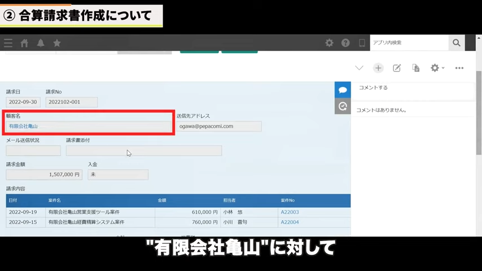482x271 pixels.
Task: Focus the アプリ内検索 search field
Action: pyautogui.click(x=409, y=43)
